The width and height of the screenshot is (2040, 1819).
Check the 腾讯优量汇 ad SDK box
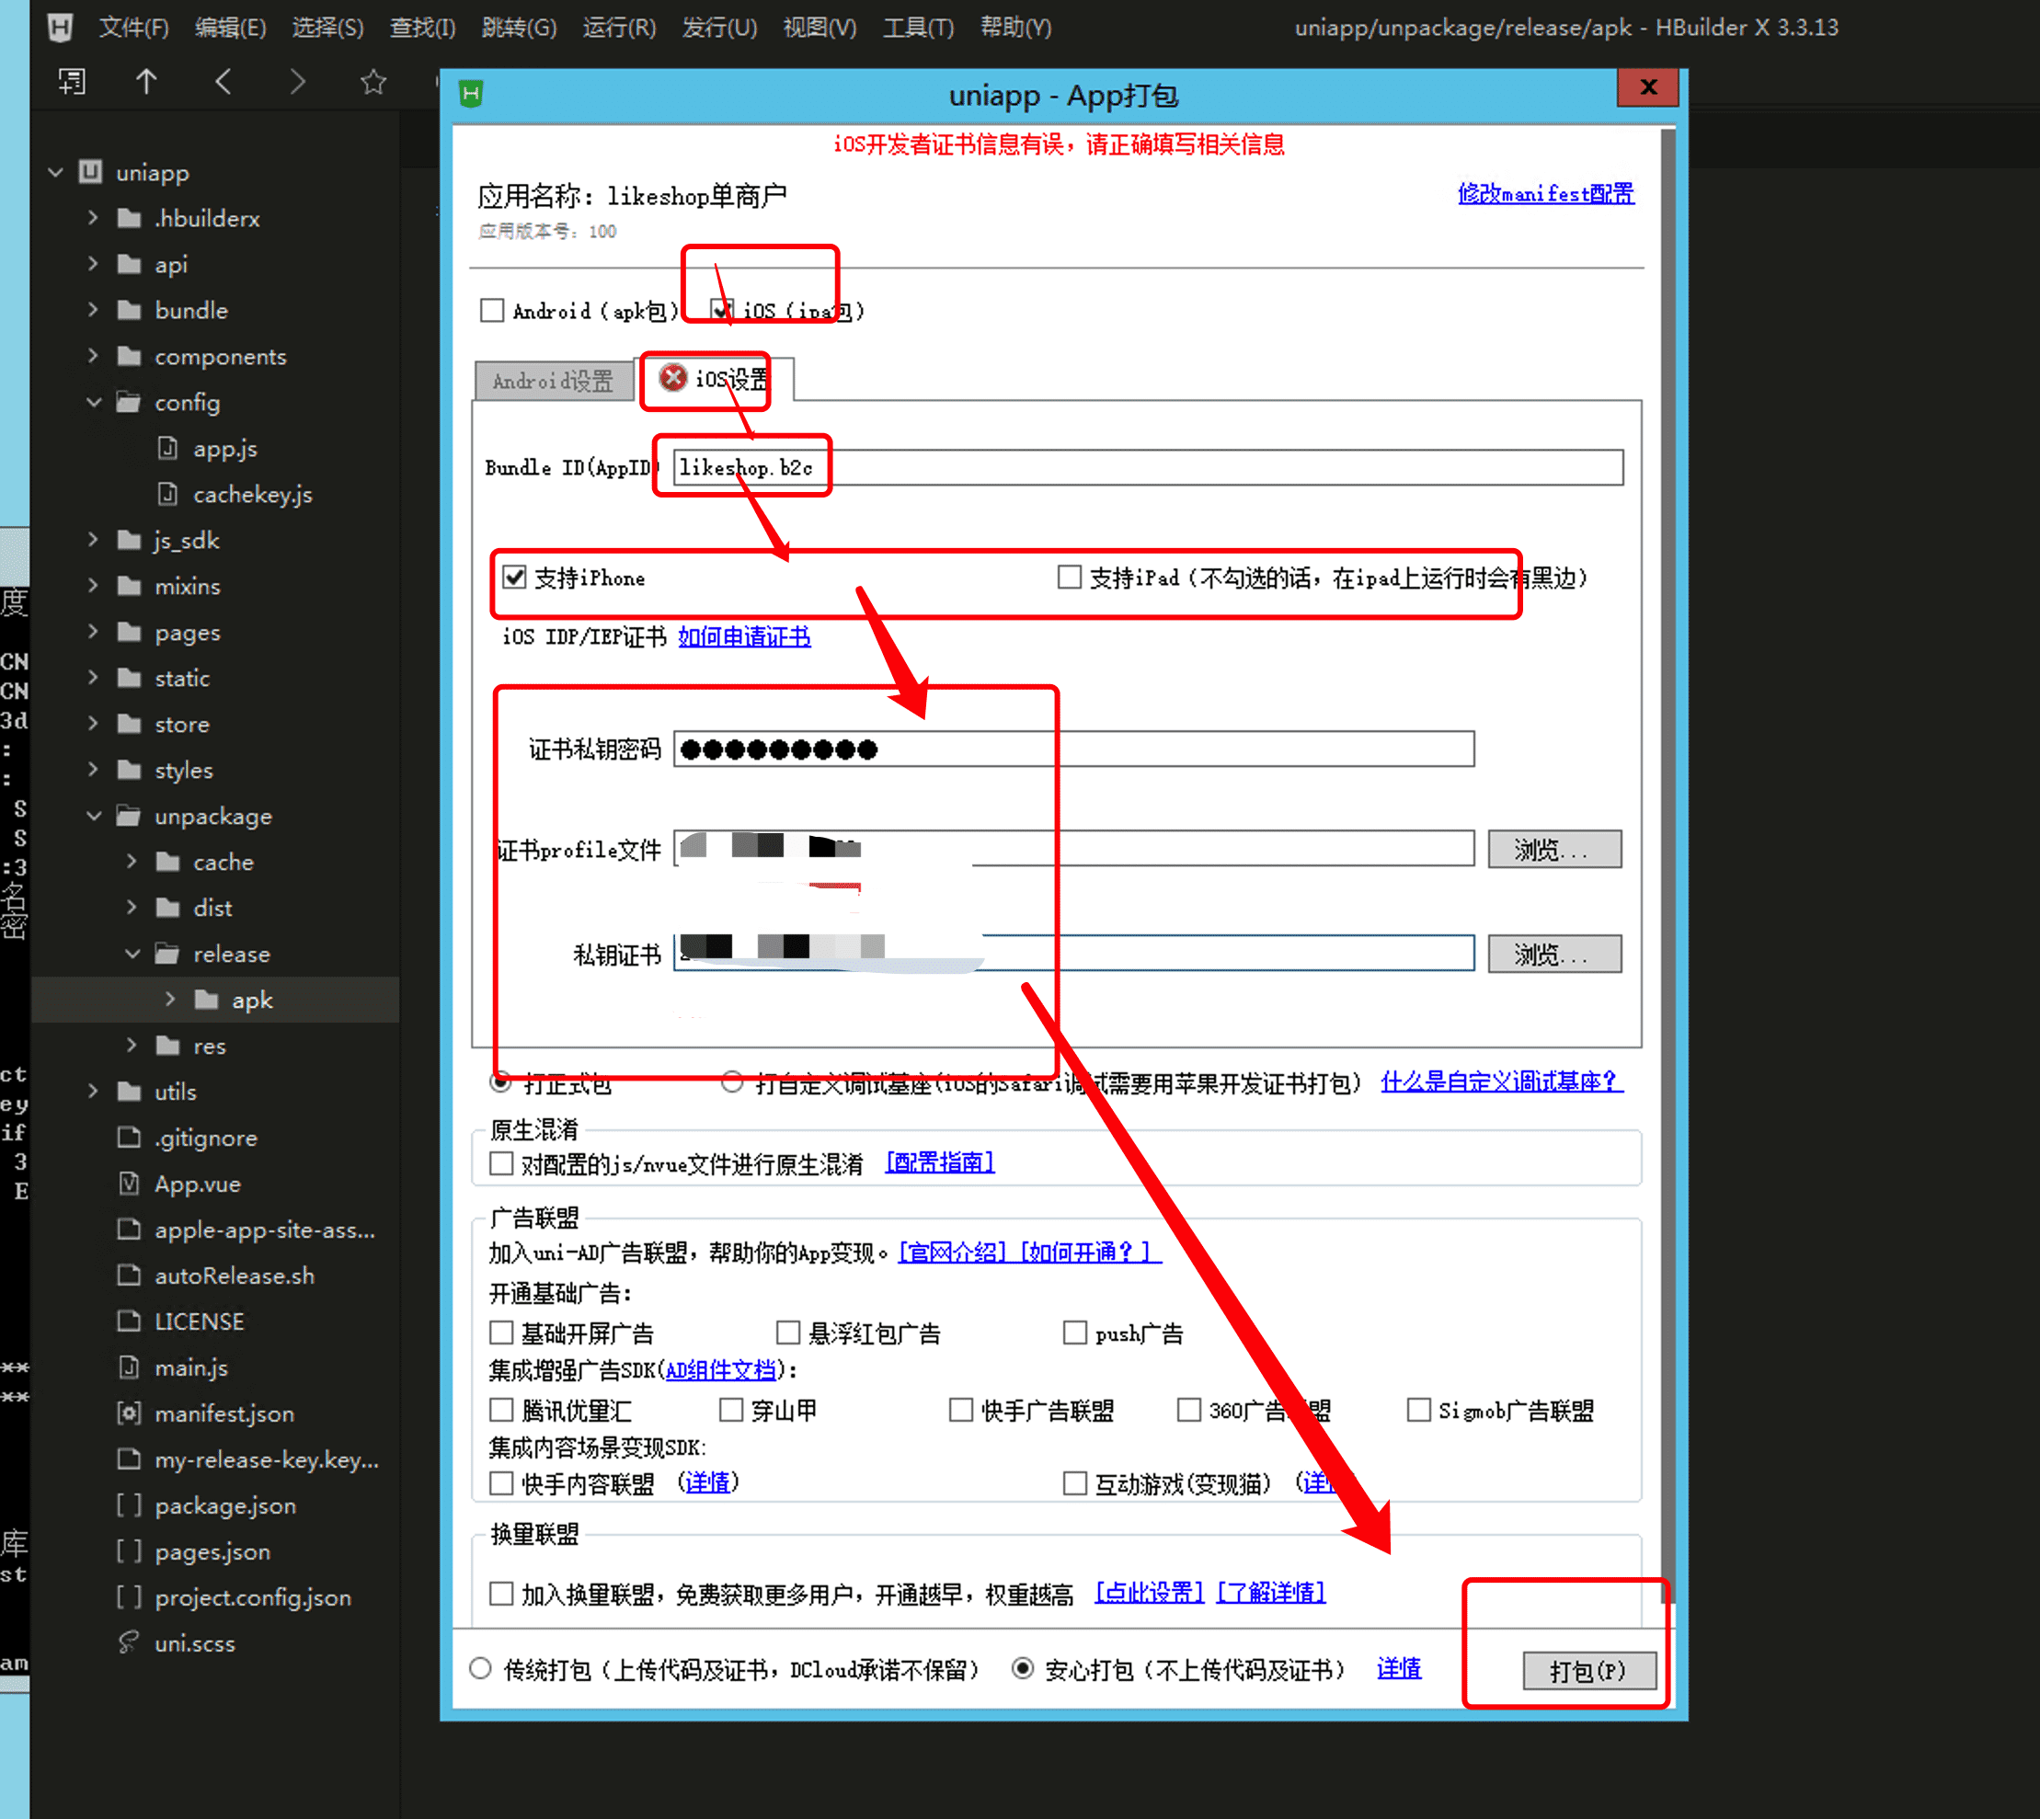tap(500, 1409)
